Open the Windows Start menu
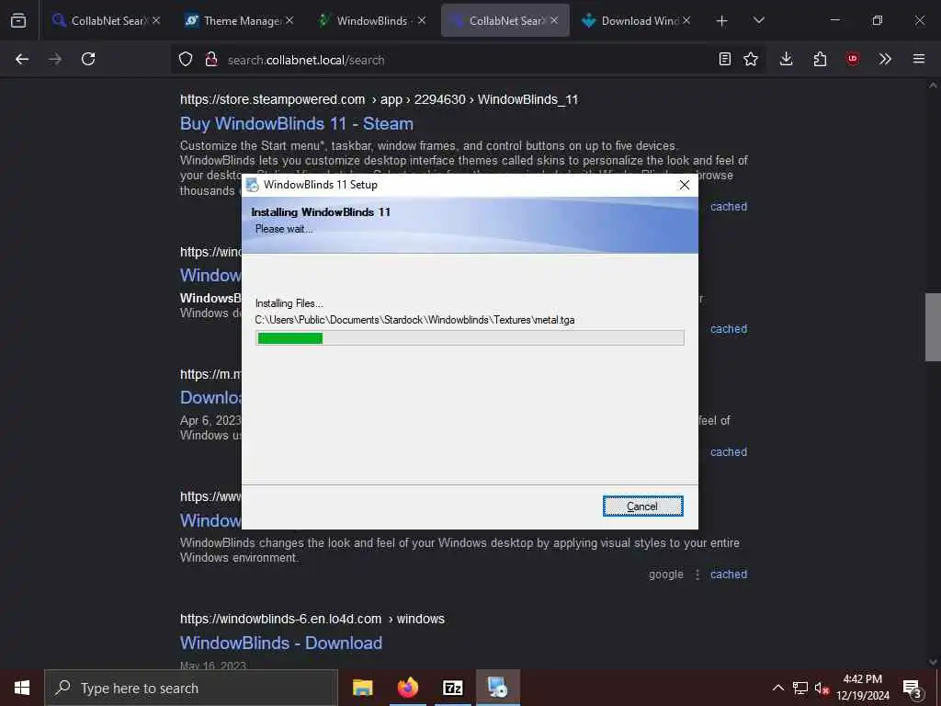The width and height of the screenshot is (941, 706). click(22, 688)
